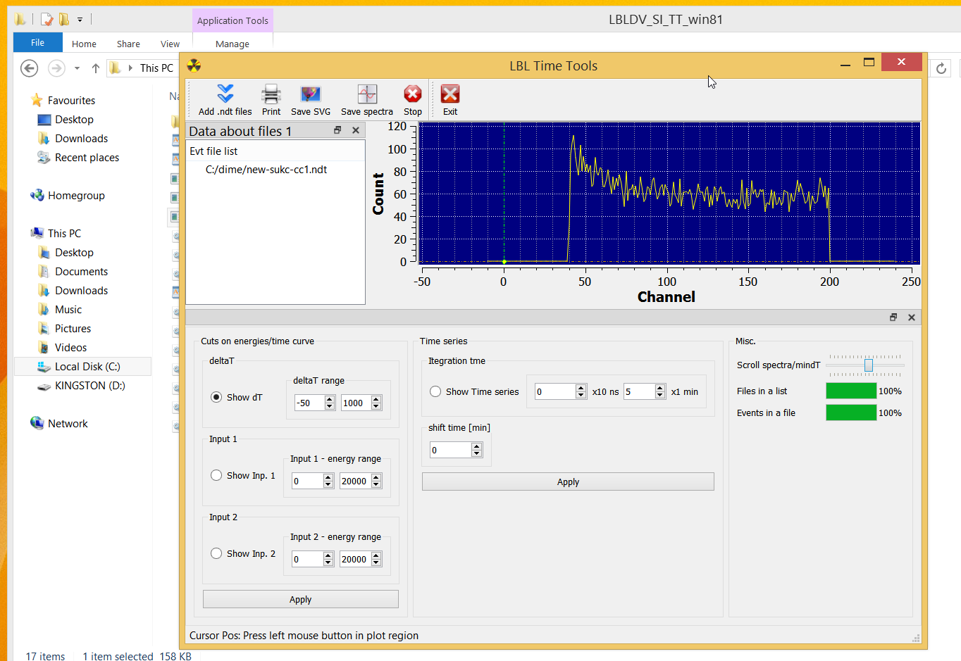Select the Show dT radio button
This screenshot has height=661, width=961.
click(x=216, y=397)
